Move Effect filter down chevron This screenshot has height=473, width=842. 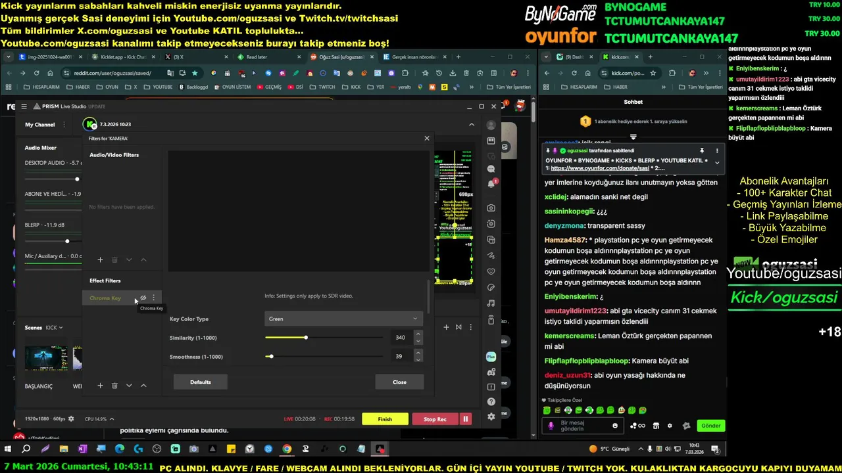point(129,386)
